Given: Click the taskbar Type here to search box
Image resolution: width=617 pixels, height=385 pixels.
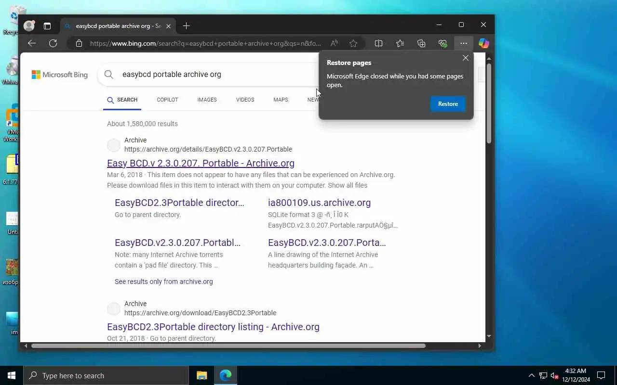Looking at the screenshot, I should (106, 375).
